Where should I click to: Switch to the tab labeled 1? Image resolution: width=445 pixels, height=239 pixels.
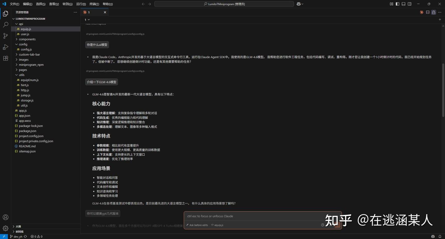click(89, 12)
